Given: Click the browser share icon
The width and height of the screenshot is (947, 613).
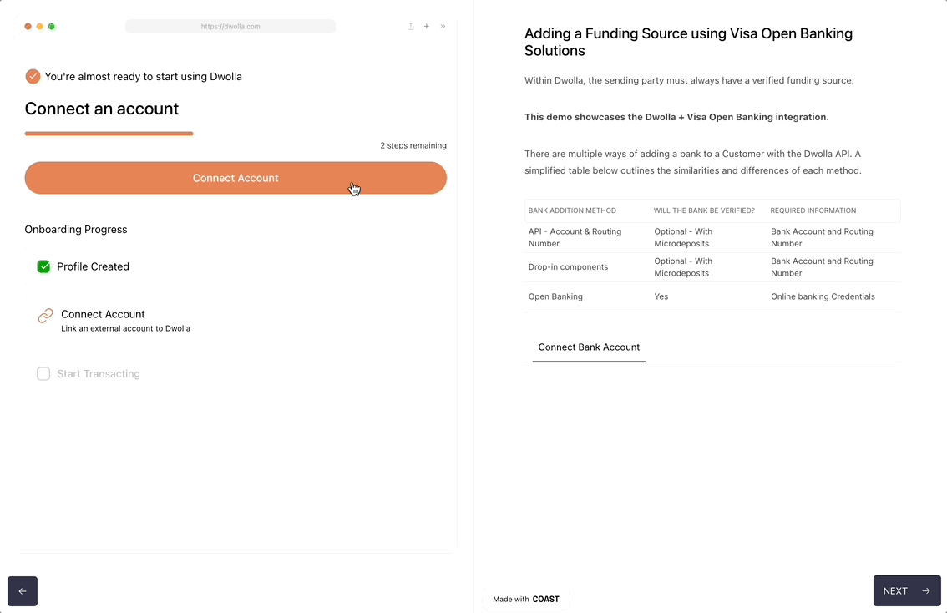Looking at the screenshot, I should (411, 26).
